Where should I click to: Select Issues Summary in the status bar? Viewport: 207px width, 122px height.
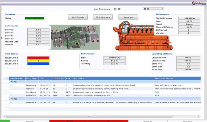[x=30, y=121]
